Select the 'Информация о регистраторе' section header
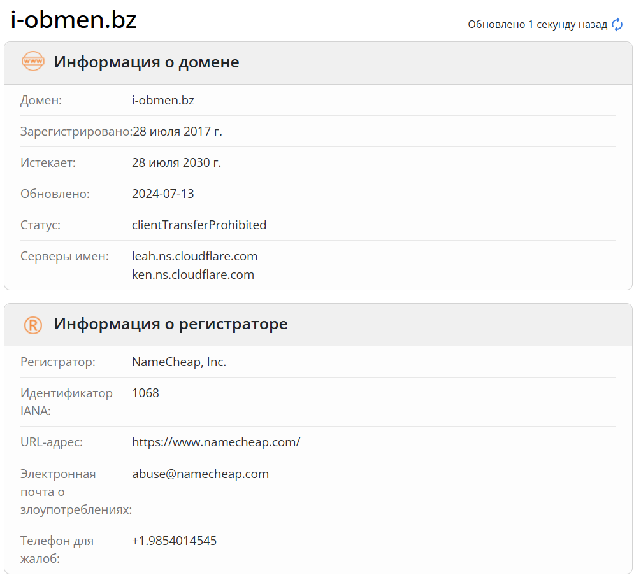 [171, 324]
